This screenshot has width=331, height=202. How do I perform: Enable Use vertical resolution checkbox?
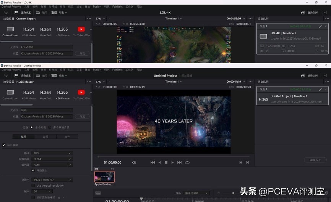click(x=33, y=186)
